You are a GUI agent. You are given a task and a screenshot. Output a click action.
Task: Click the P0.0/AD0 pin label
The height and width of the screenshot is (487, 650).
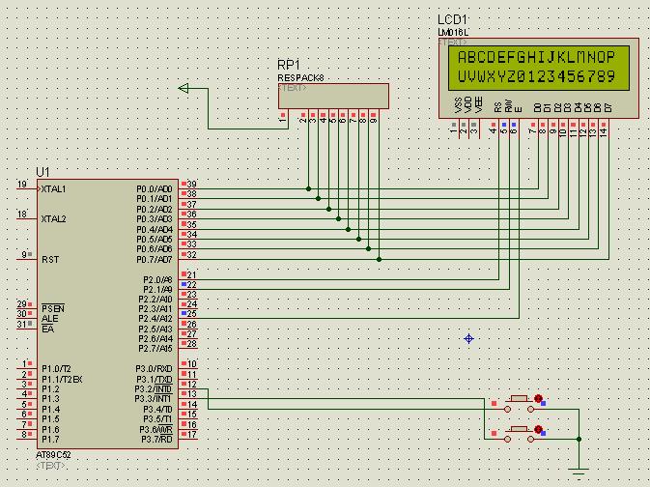(x=155, y=189)
